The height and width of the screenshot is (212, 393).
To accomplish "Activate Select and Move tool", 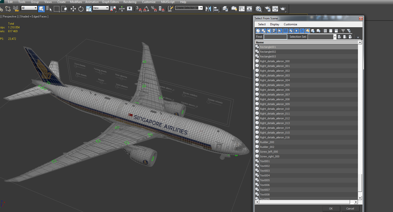I will 73,9.
